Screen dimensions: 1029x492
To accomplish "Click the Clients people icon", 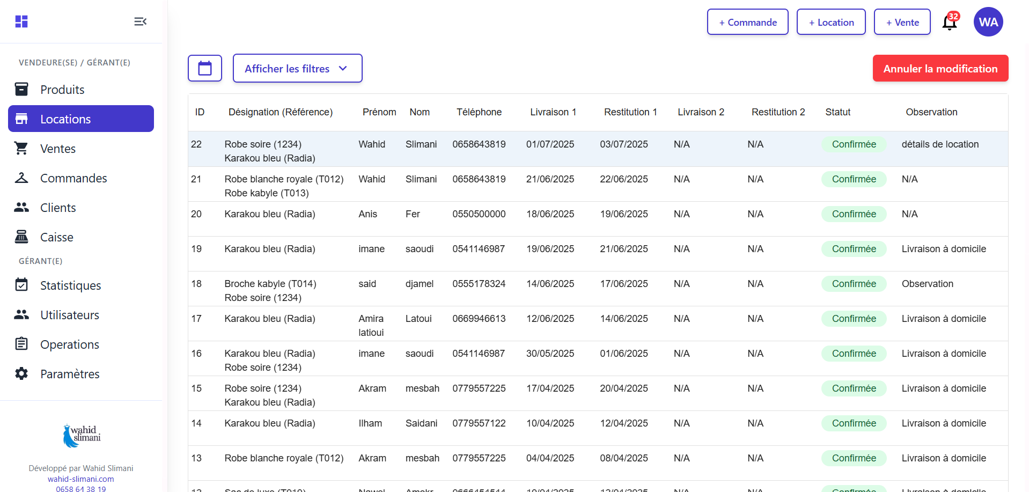I will 21,207.
